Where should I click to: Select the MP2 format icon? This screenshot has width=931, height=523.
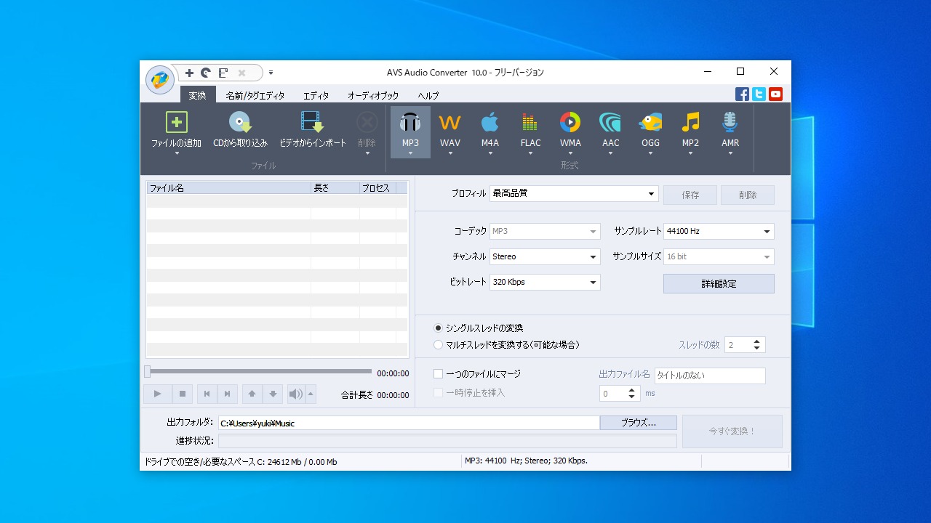[690, 122]
